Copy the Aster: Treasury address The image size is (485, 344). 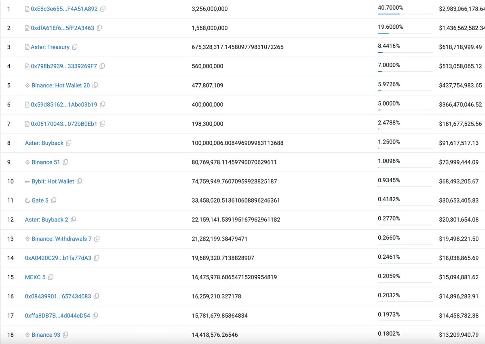pos(75,47)
